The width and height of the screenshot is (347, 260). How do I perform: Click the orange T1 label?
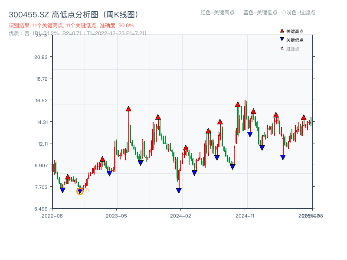click(87, 191)
